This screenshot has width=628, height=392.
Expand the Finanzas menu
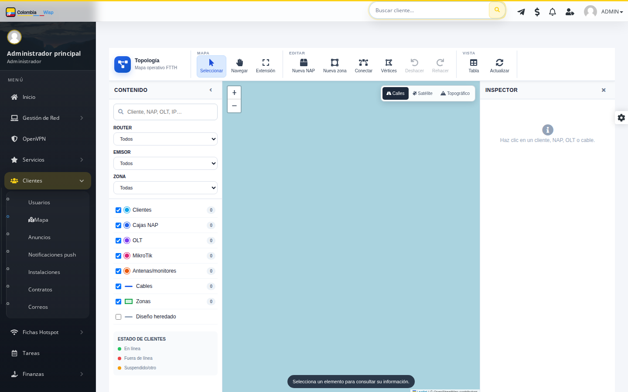[x=48, y=374]
